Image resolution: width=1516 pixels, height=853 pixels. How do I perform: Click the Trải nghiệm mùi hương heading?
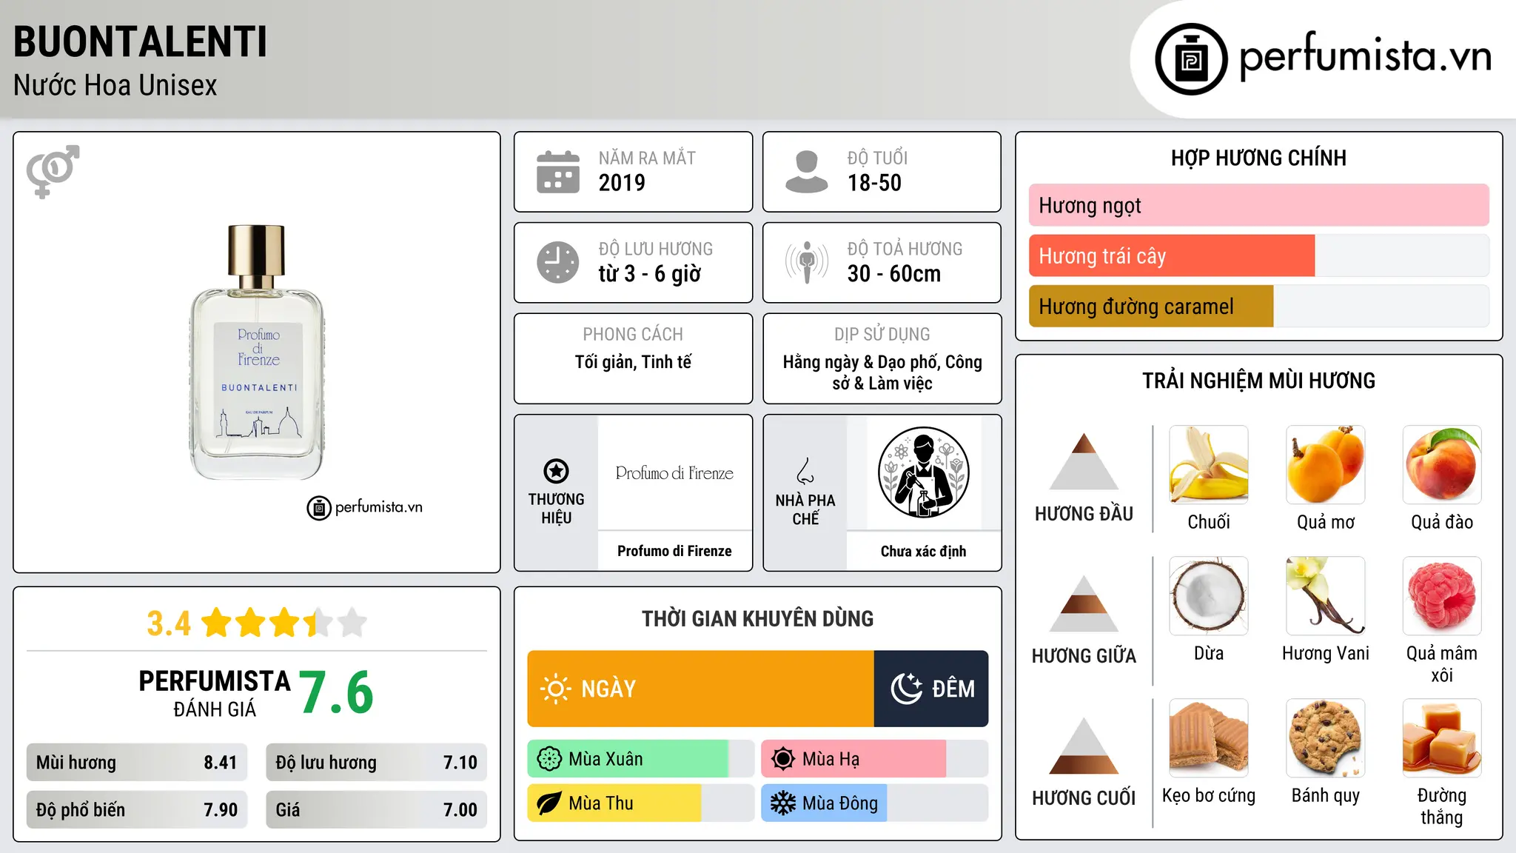(x=1258, y=381)
